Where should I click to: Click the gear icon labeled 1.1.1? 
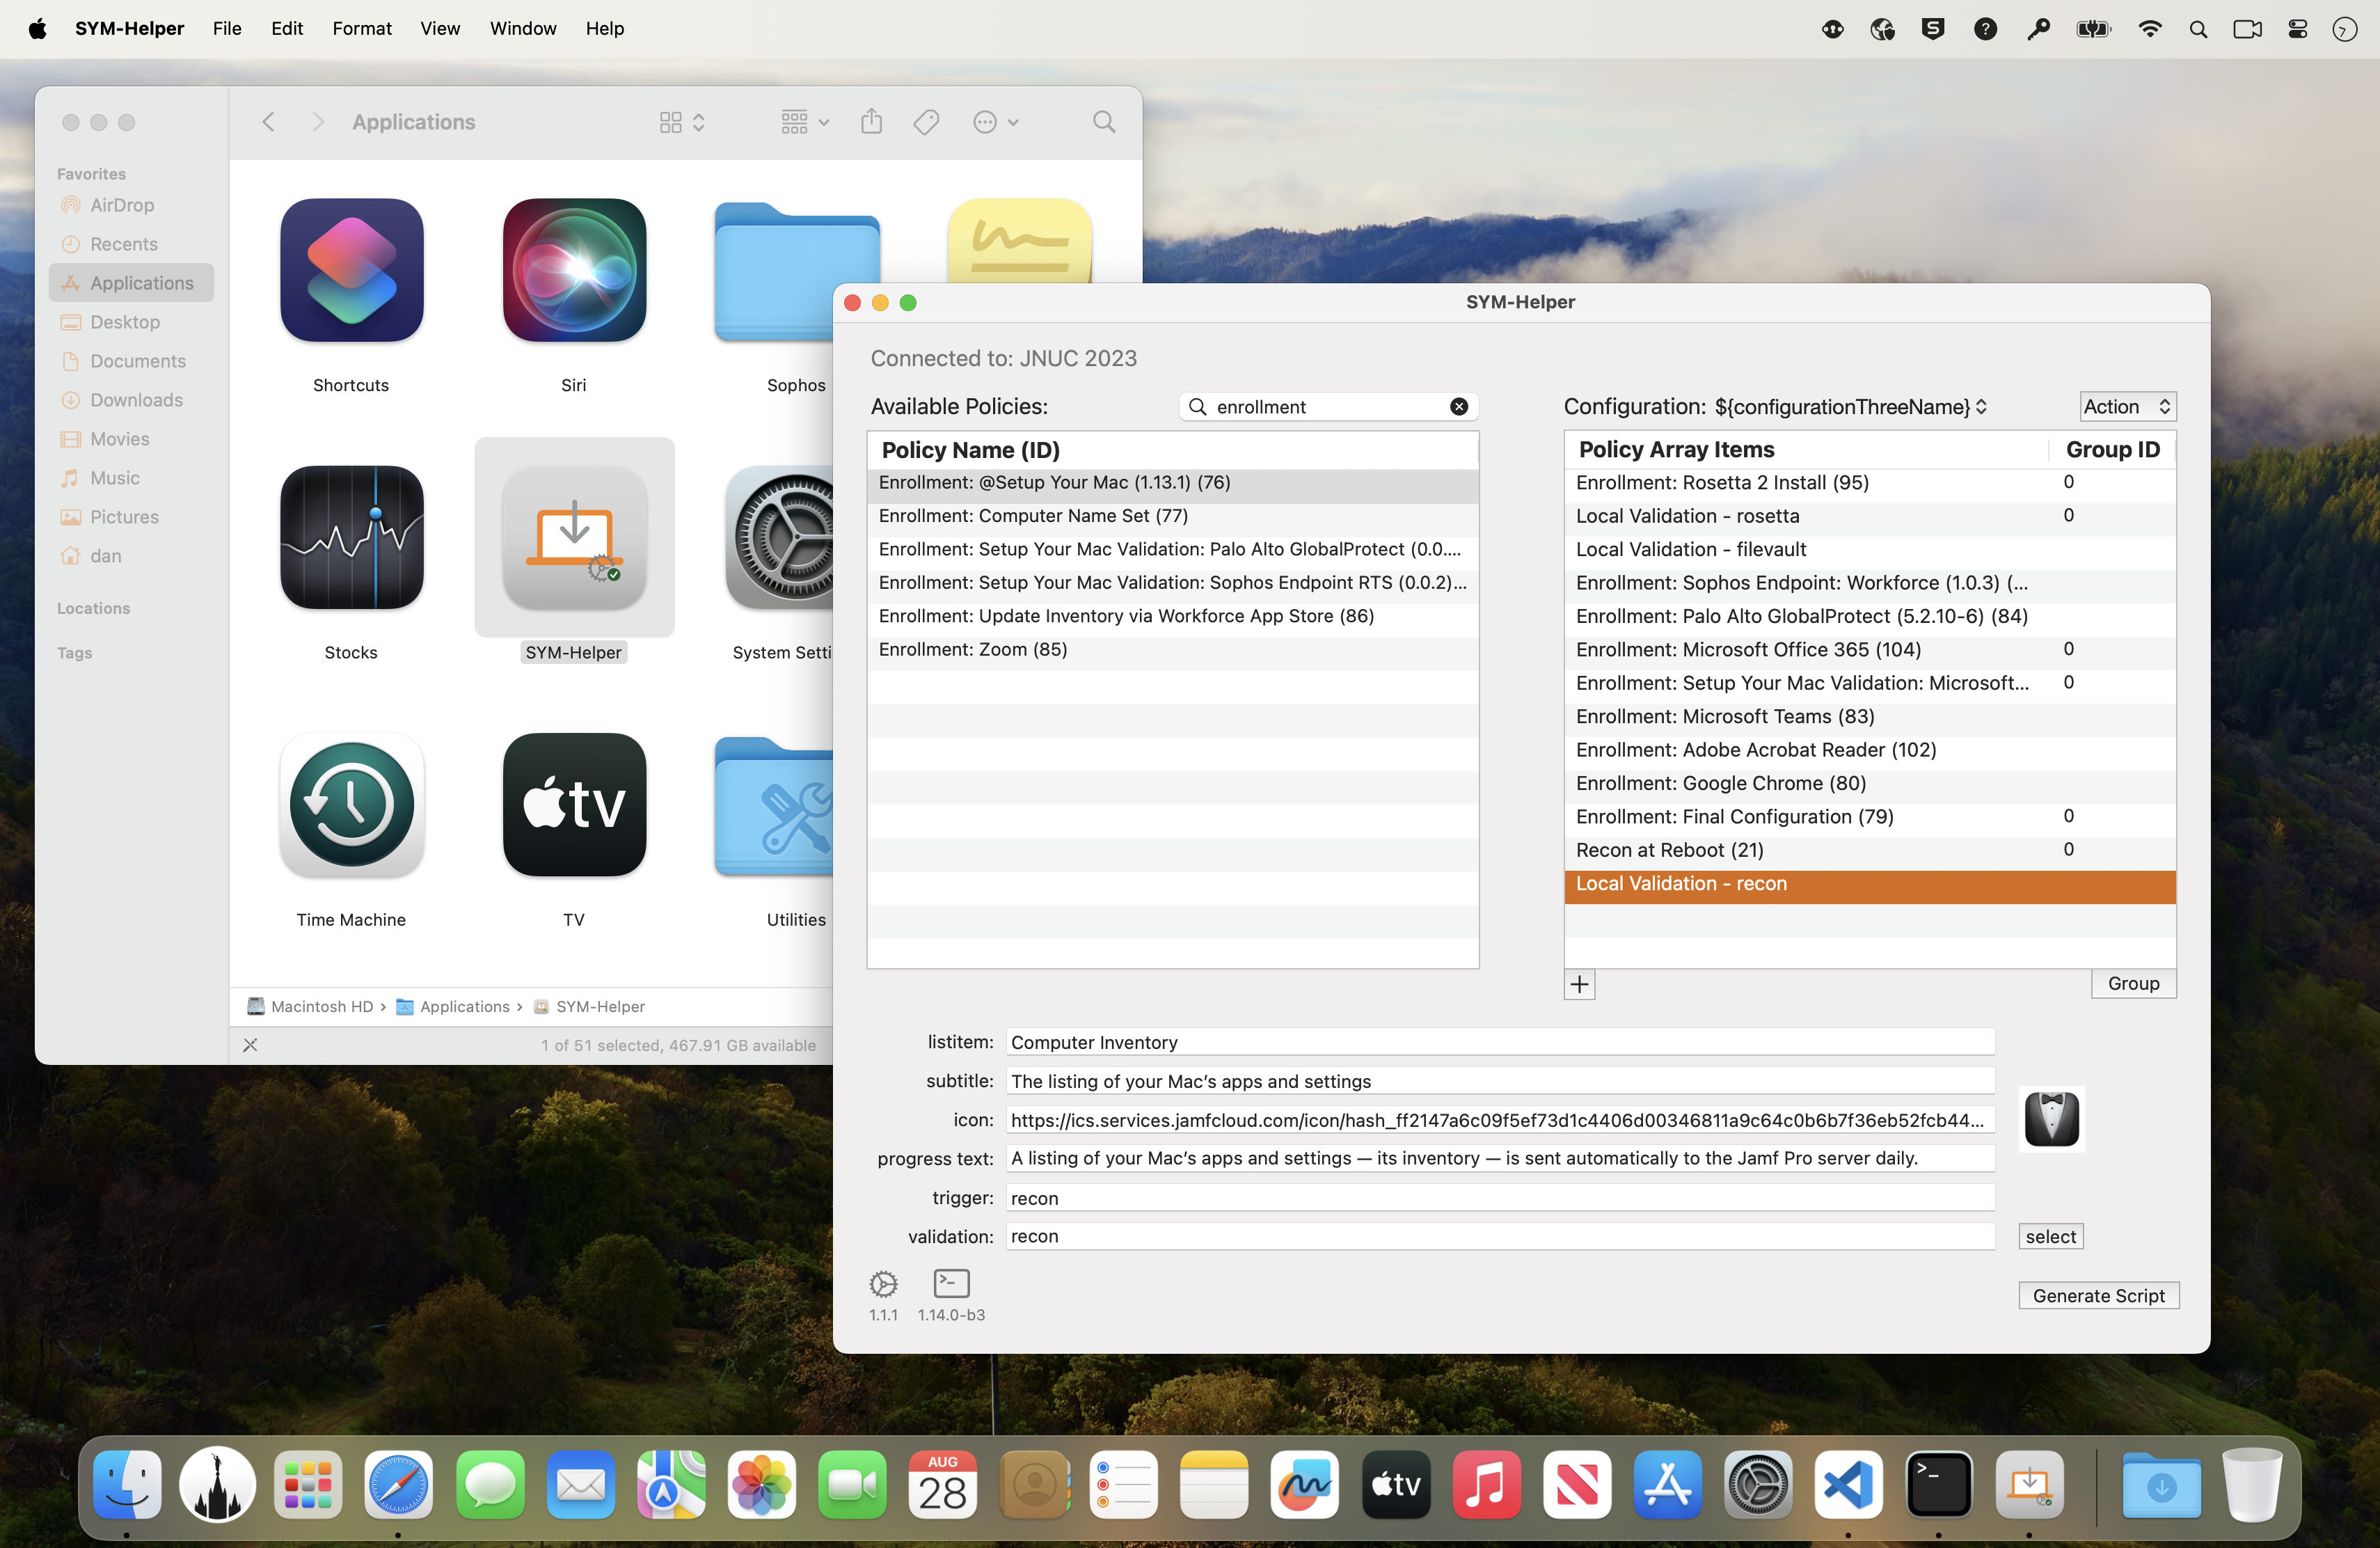pyautogui.click(x=883, y=1284)
